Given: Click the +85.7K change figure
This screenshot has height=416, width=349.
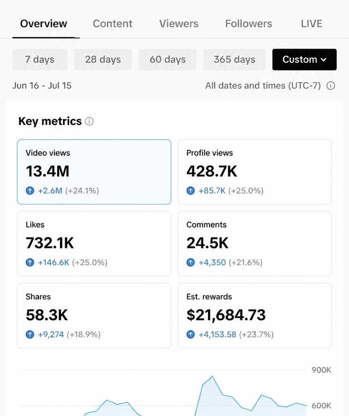Looking at the screenshot, I should [212, 191].
